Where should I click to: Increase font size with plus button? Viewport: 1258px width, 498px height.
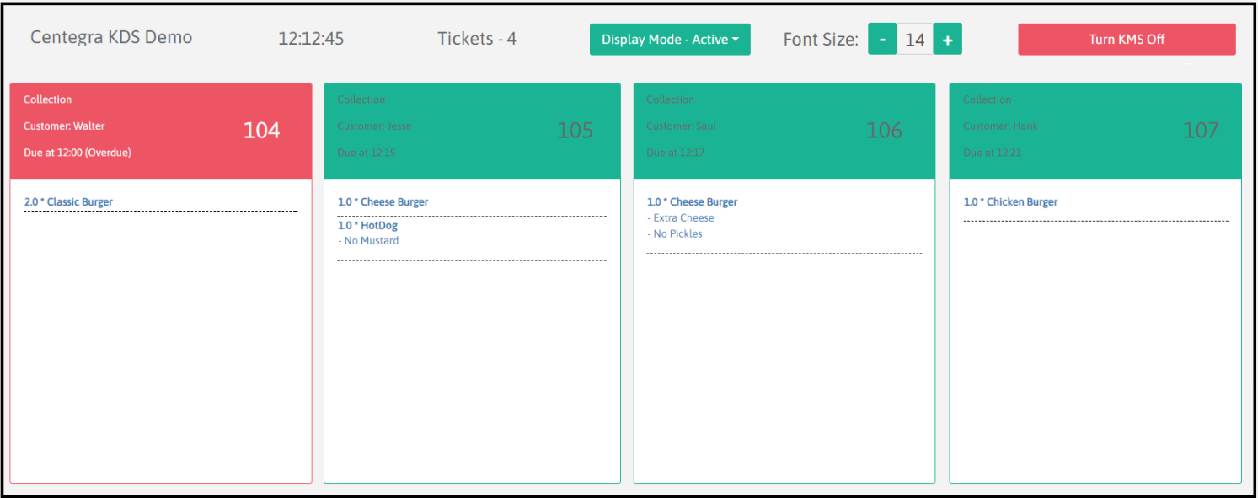pyautogui.click(x=947, y=40)
